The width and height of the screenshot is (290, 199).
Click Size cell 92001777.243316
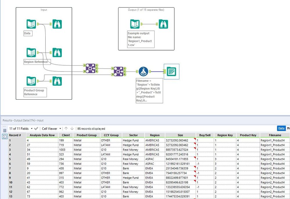pos(180,154)
